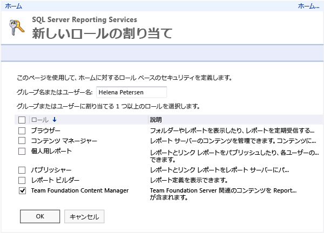Click the OK button
The height and width of the screenshot is (233, 324).
click(40, 216)
